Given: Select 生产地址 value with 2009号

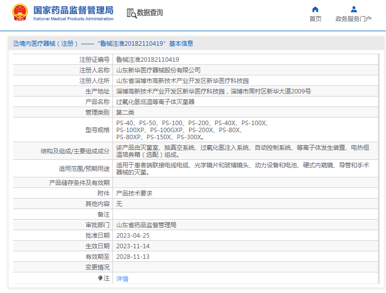Looking at the screenshot, I should [213, 91].
